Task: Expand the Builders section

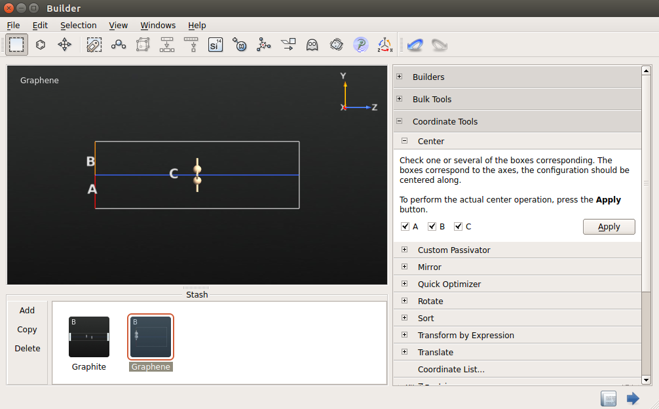Action: tap(400, 77)
